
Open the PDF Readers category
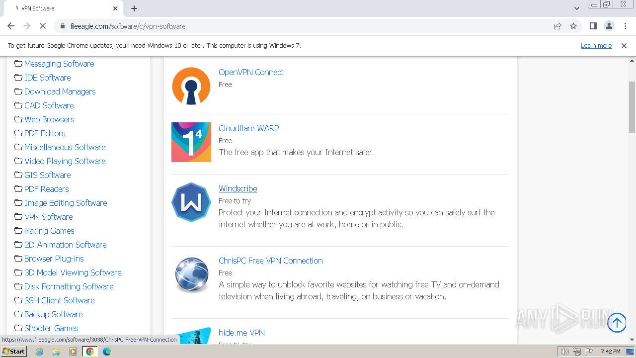tap(47, 189)
